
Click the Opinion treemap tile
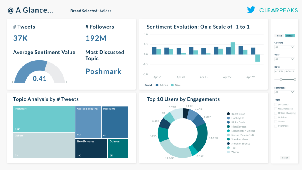click(x=118, y=149)
